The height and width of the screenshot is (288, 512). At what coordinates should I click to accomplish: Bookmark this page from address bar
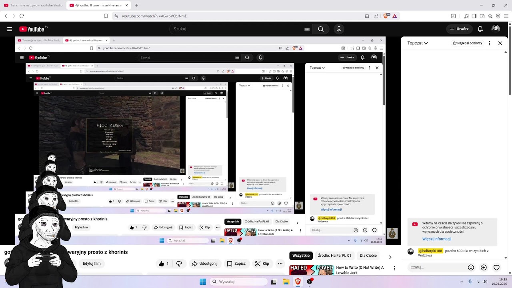click(106, 16)
